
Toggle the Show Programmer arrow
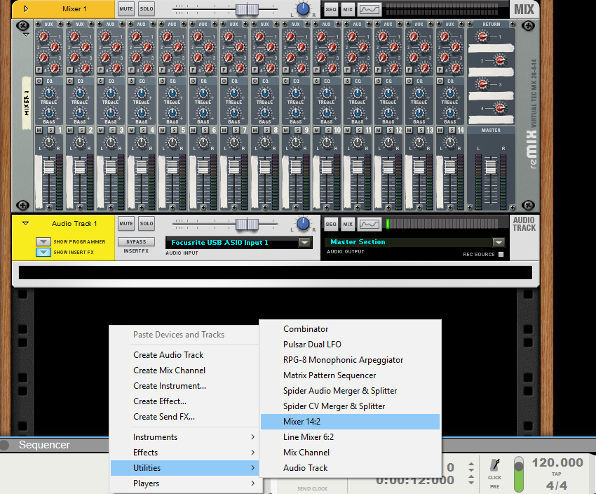coord(43,241)
